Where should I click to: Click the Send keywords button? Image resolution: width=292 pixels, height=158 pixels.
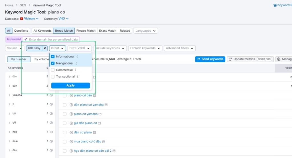210,59
